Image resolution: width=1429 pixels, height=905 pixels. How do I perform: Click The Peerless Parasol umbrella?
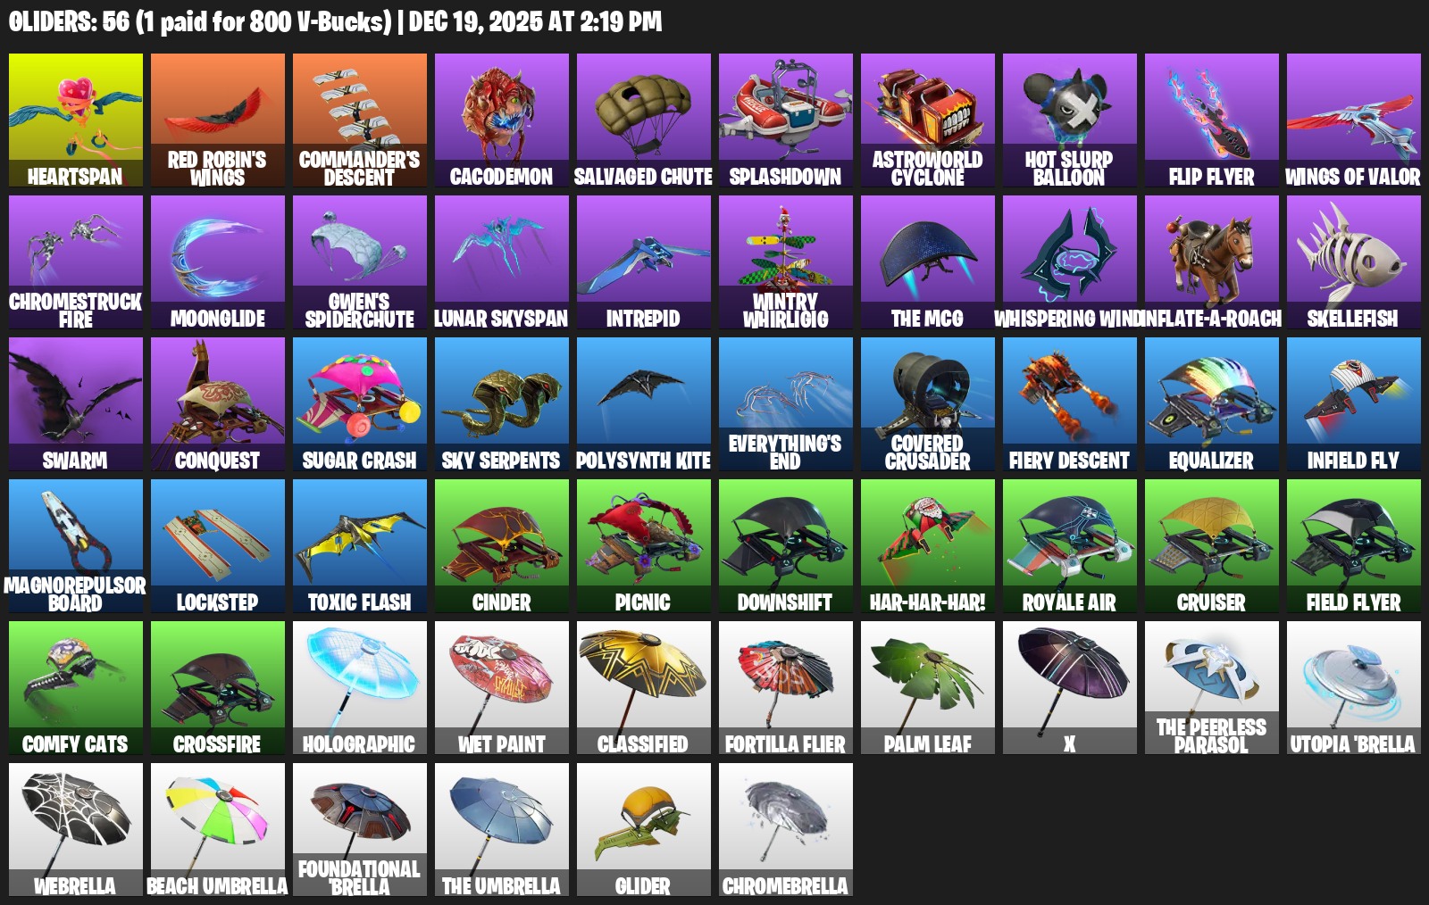(x=1212, y=688)
